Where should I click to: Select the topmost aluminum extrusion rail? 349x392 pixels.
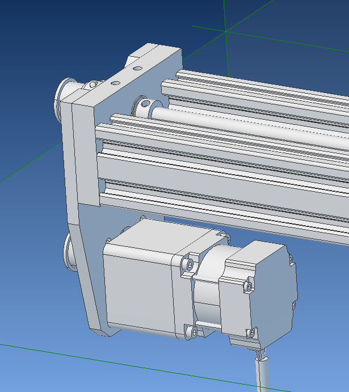pyautogui.click(x=255, y=91)
